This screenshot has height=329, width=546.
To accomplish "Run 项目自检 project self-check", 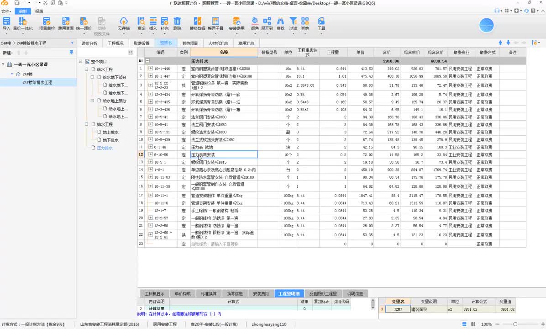I will click(47, 24).
